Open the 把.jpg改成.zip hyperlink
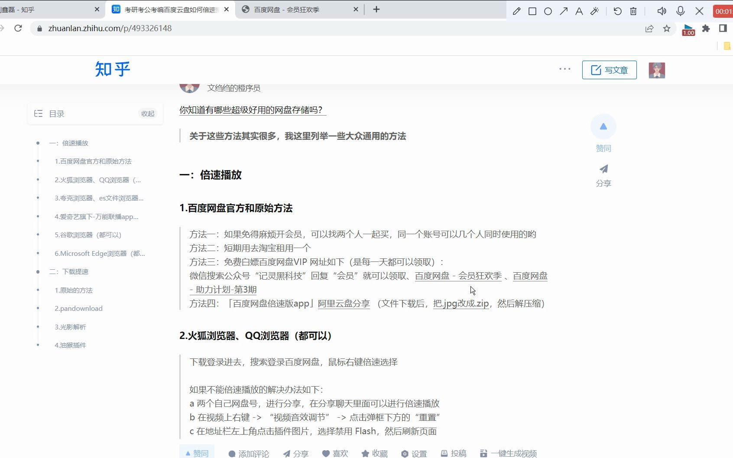This screenshot has height=458, width=733. [x=461, y=303]
